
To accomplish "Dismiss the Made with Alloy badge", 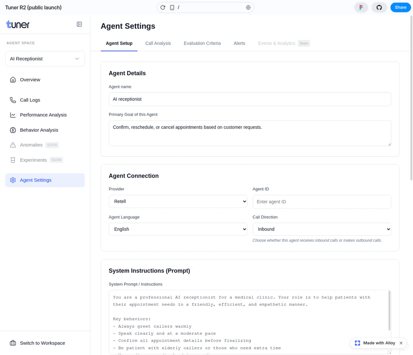I will pyautogui.click(x=401, y=343).
